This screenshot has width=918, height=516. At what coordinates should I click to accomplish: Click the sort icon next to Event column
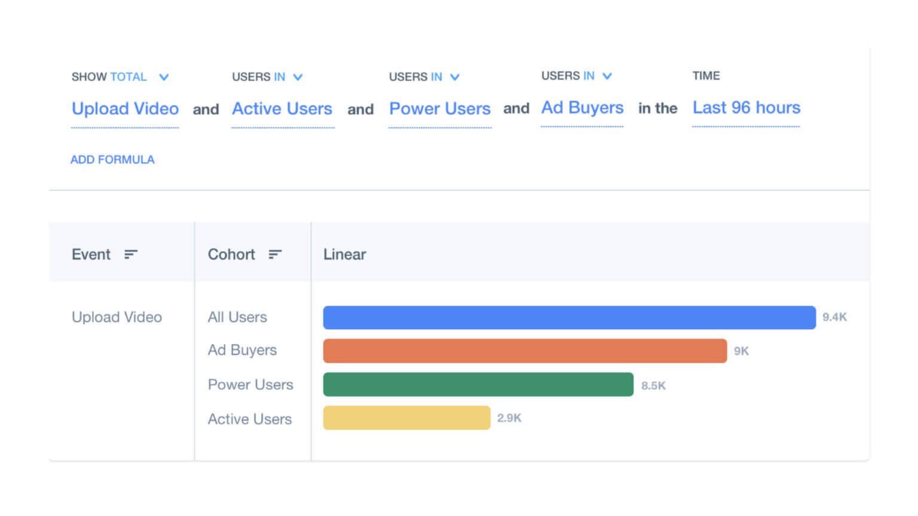coord(130,254)
